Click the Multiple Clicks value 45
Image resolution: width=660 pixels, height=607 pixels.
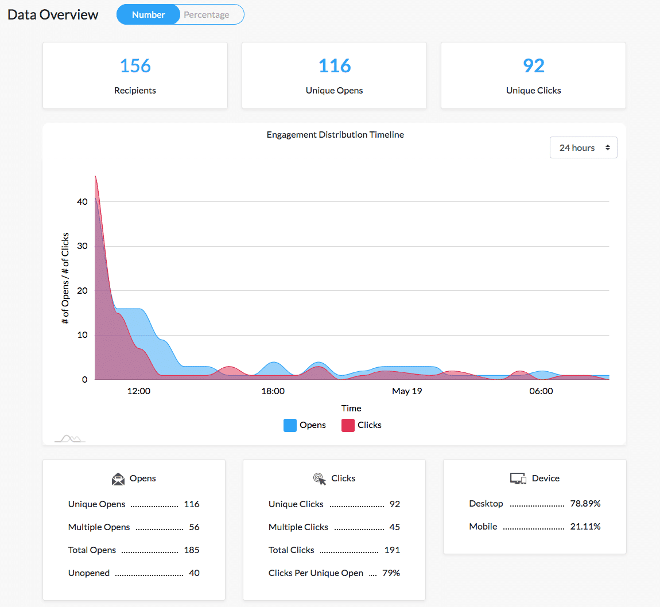(x=394, y=527)
